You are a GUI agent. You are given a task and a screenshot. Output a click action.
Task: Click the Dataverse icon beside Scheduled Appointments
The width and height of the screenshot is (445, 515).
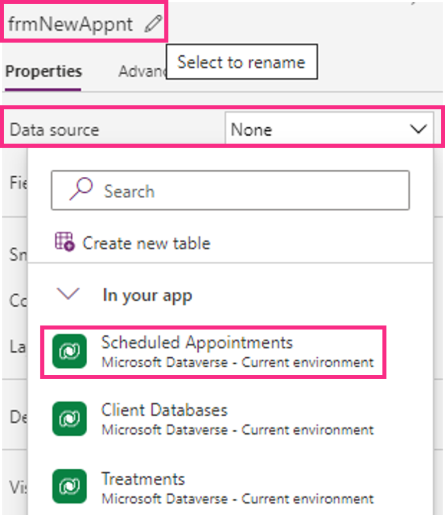(x=69, y=351)
